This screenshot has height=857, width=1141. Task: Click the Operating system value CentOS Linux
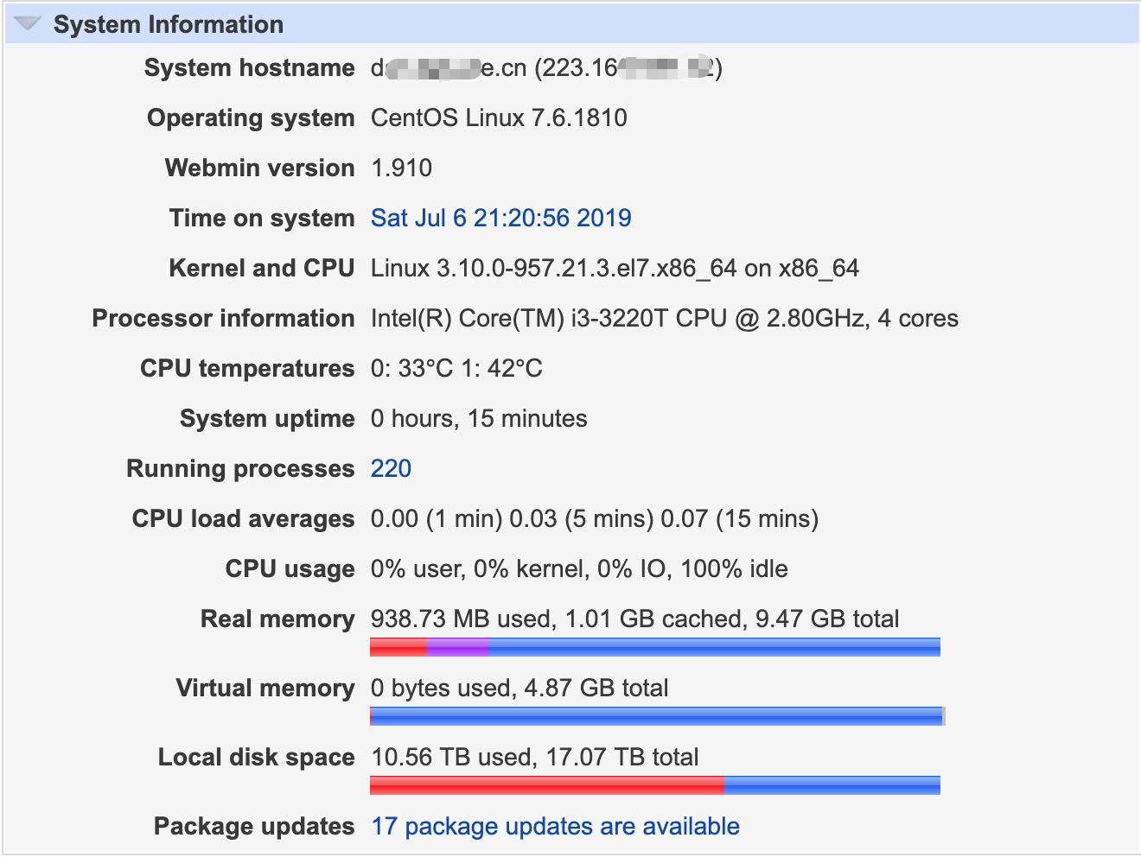click(499, 117)
